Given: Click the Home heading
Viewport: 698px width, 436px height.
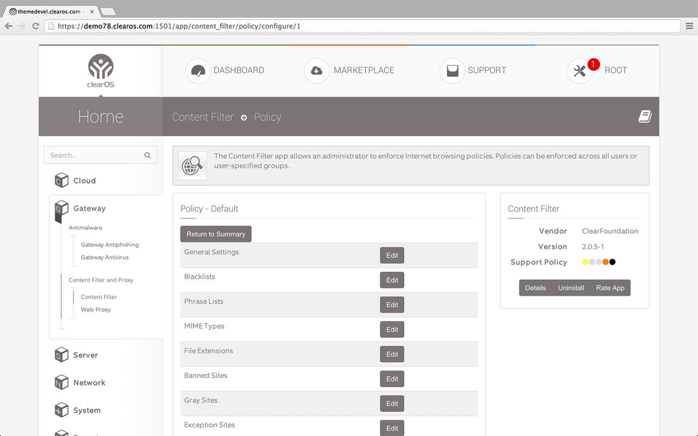Looking at the screenshot, I should (x=101, y=116).
